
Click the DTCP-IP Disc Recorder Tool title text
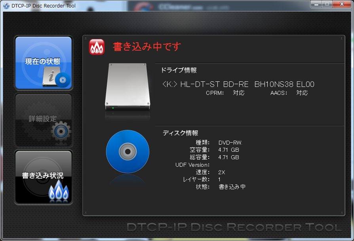coord(44,6)
